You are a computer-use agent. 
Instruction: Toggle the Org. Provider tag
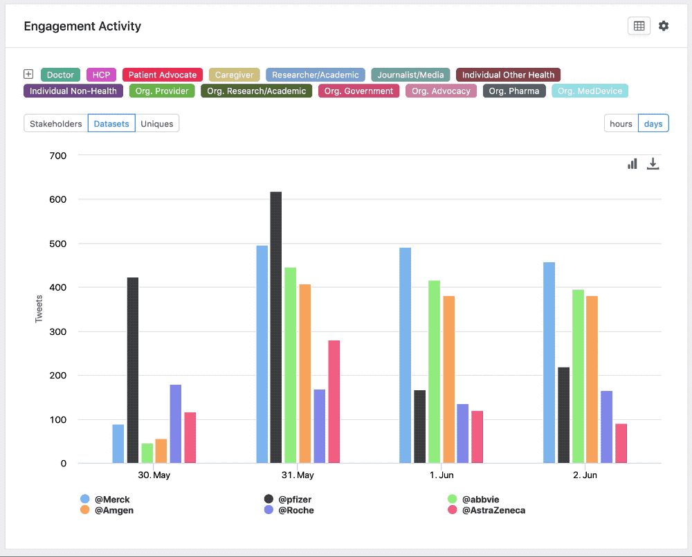(x=162, y=91)
